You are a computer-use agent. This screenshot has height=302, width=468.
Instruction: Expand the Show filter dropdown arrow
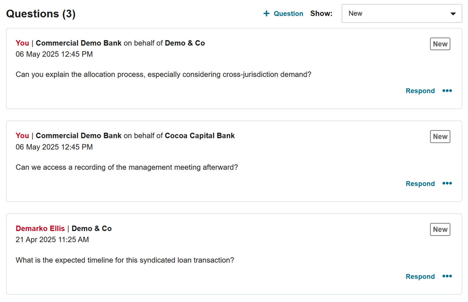453,14
